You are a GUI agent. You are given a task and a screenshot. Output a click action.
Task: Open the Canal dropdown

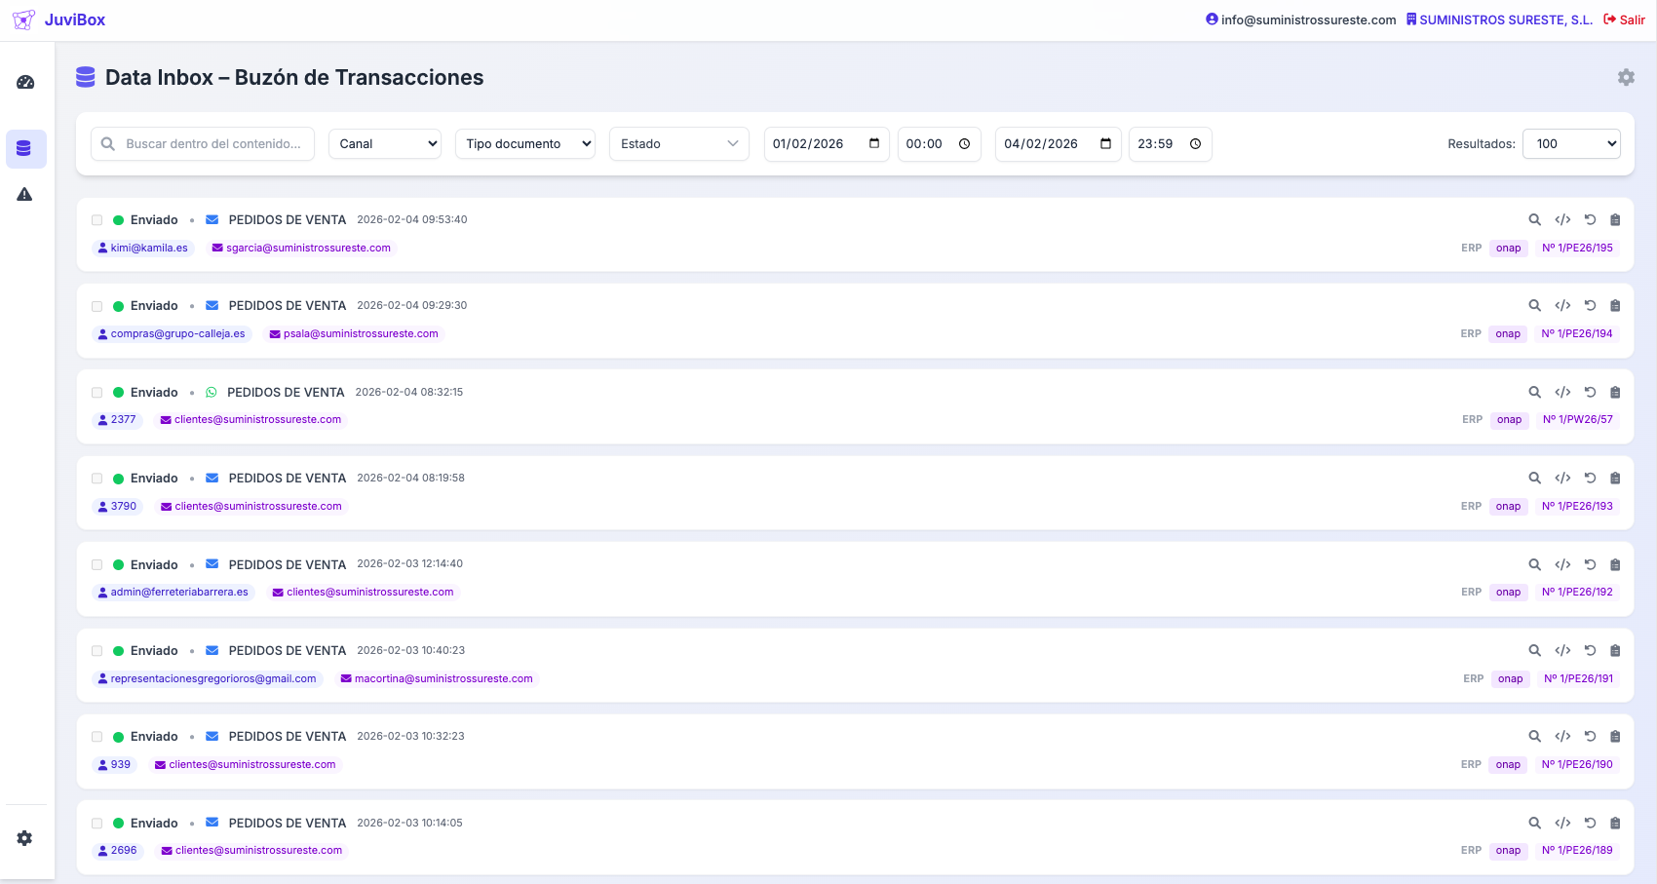pyautogui.click(x=384, y=143)
